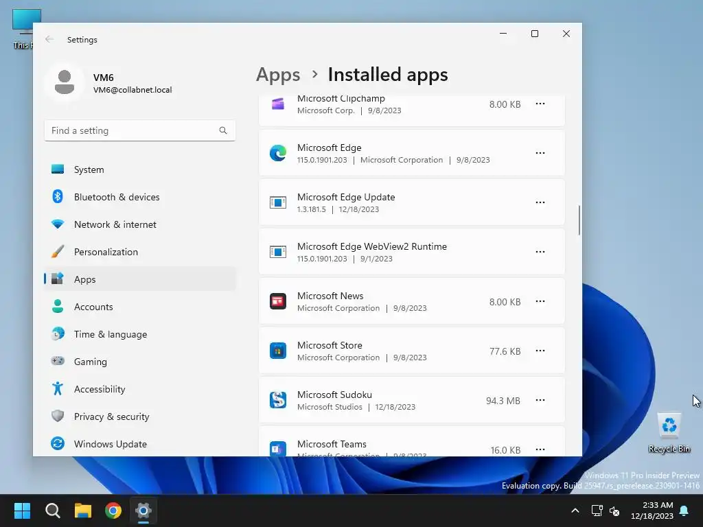Open more options for Microsoft Edge Update
The height and width of the screenshot is (527, 703).
540,202
